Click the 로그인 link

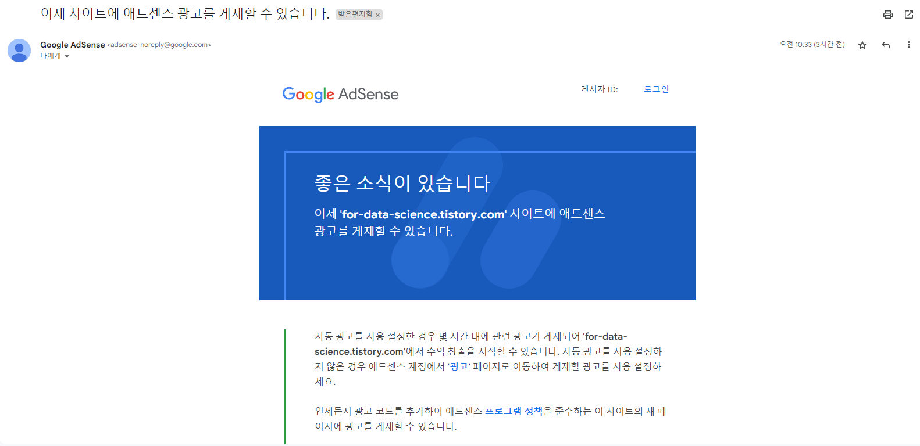656,89
